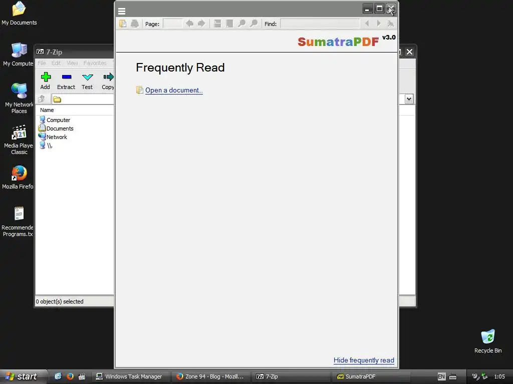513x384 pixels.
Task: Click the Zoom In magnifier icon
Action: [x=253, y=23]
